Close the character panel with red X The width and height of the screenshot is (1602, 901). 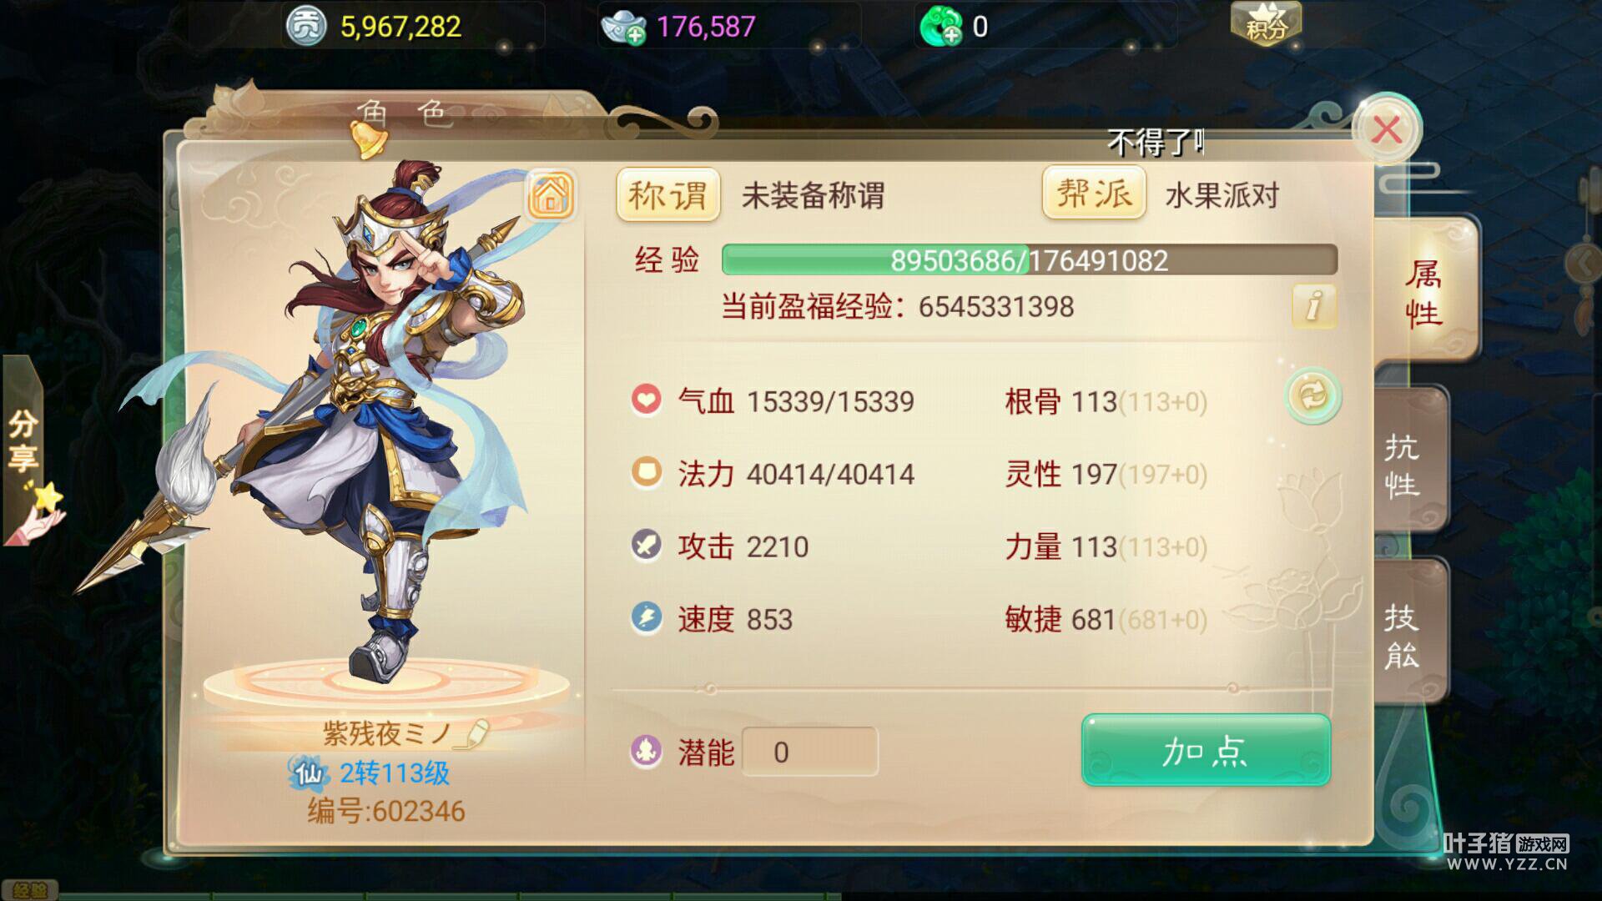(1387, 129)
